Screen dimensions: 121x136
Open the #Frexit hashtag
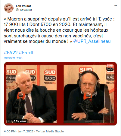pos(26,53)
